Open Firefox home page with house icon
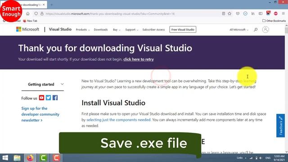Image resolution: width=288 pixels, height=162 pixels. point(28,13)
